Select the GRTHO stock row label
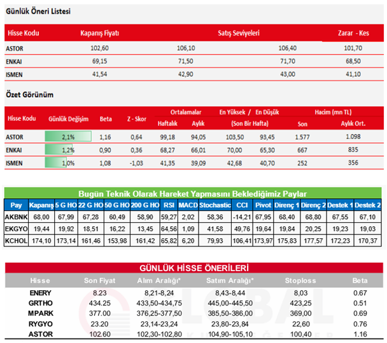The width and height of the screenshot is (387, 343). tap(41, 303)
